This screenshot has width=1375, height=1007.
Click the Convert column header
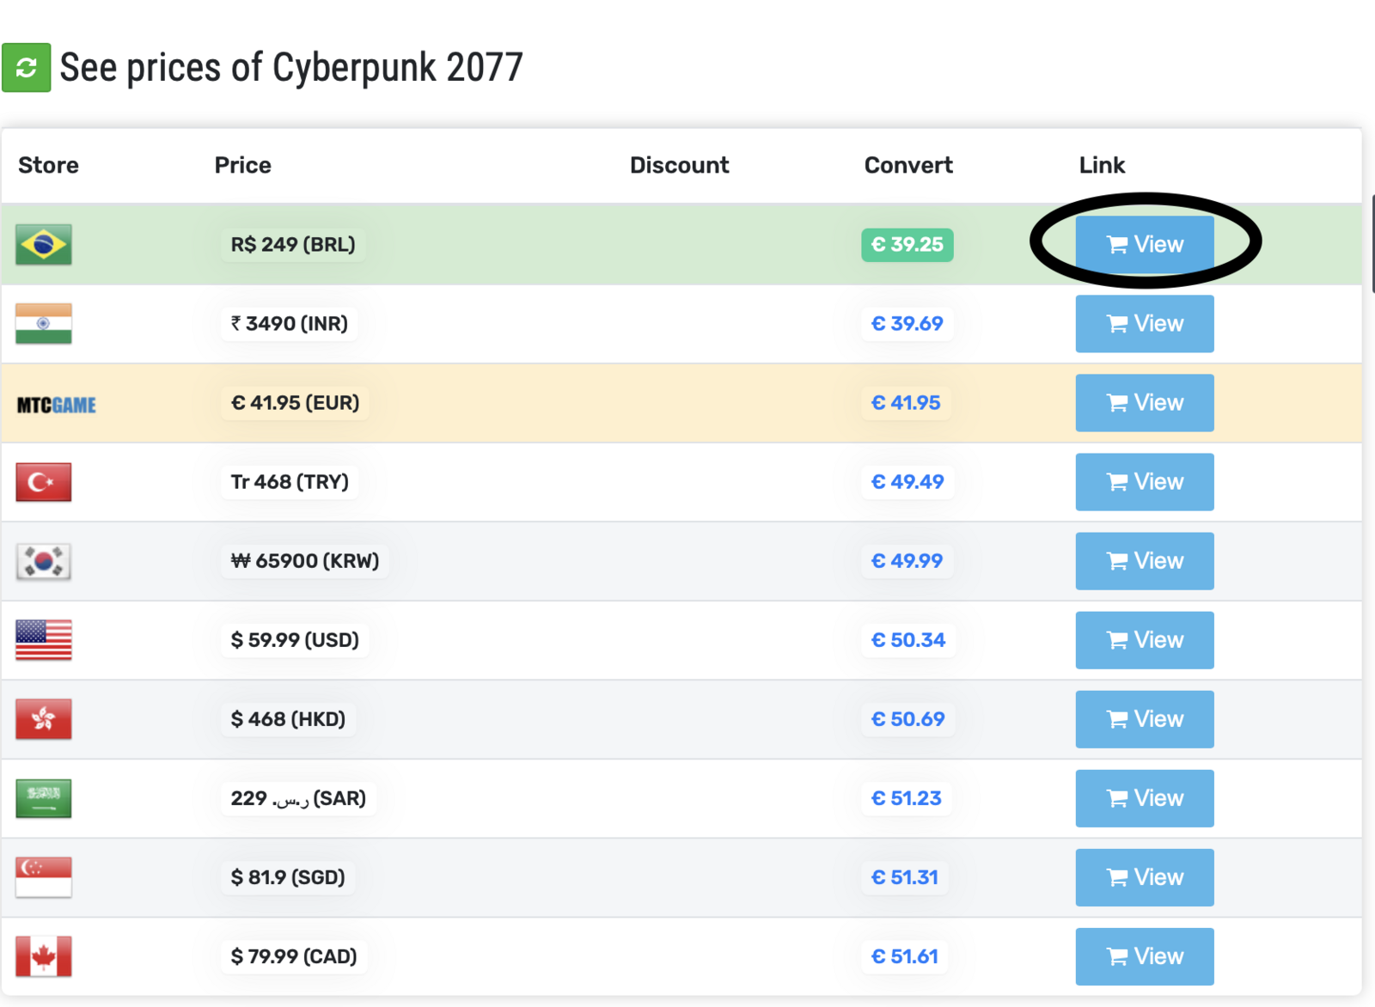tap(908, 165)
